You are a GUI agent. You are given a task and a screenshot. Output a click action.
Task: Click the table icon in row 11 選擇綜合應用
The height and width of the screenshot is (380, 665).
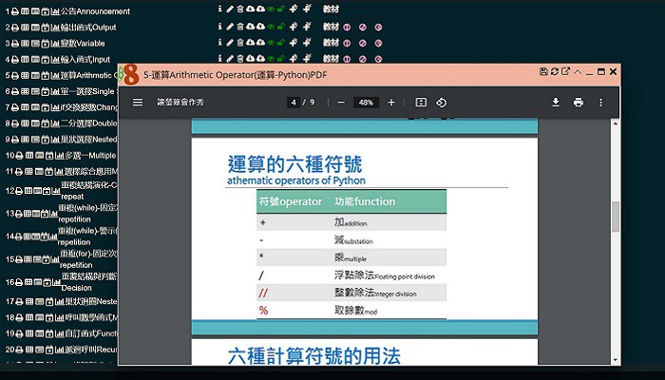pyautogui.click(x=29, y=172)
